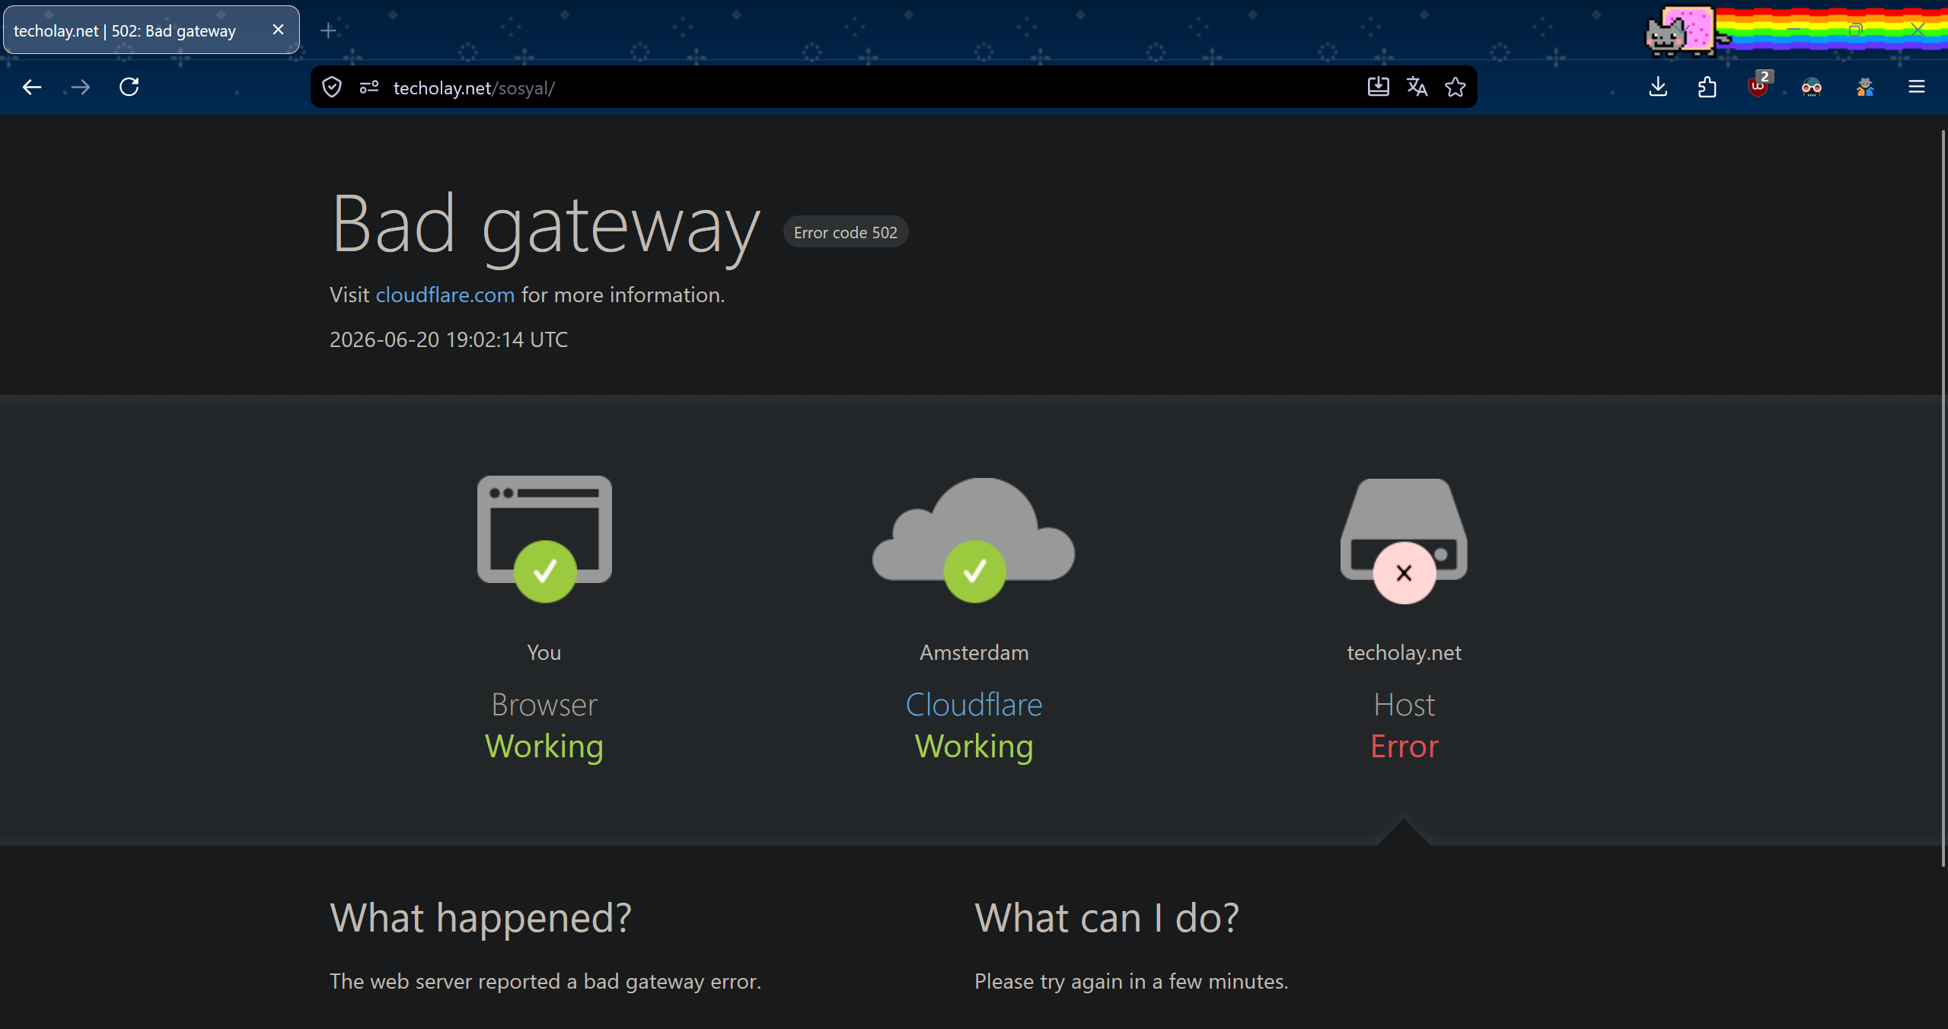Click the forward navigation arrow
This screenshot has width=1948, height=1029.
pyautogui.click(x=81, y=88)
